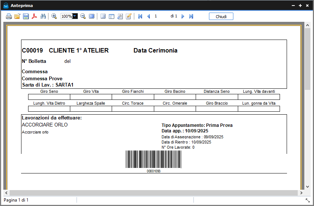Click Lavorazioni da effettuare heading
314x206 pixels.
[52, 118]
